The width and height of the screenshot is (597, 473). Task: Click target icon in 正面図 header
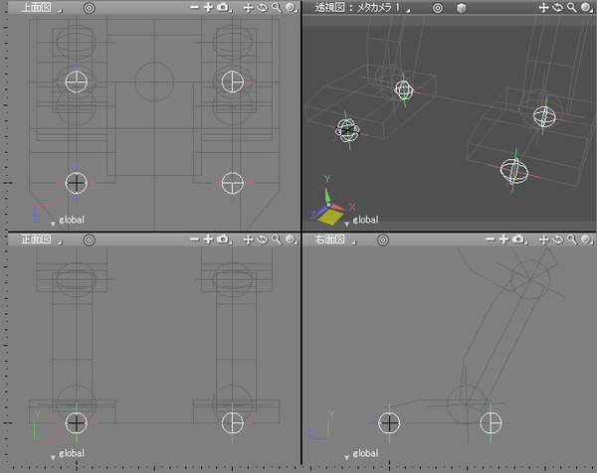(90, 239)
